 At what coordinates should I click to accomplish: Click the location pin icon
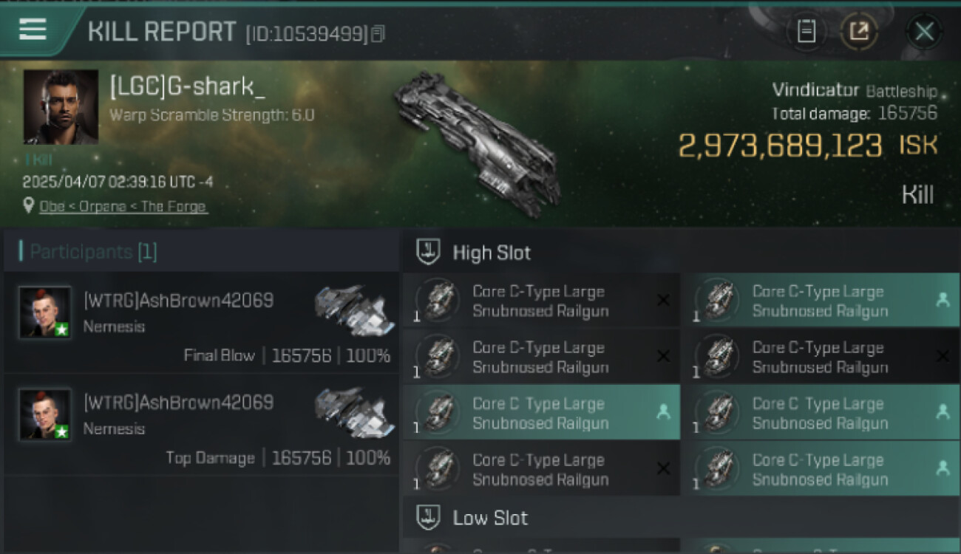pyautogui.click(x=29, y=207)
